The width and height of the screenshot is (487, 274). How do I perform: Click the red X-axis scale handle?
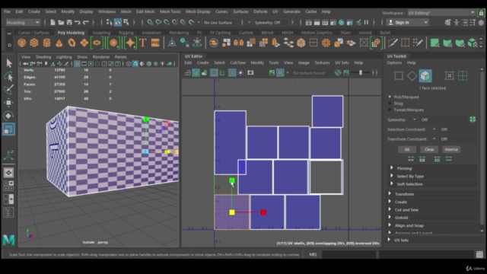(x=263, y=212)
